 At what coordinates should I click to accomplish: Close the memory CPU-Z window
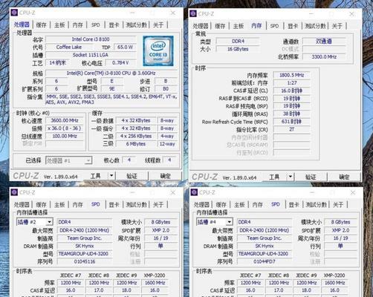351,14
